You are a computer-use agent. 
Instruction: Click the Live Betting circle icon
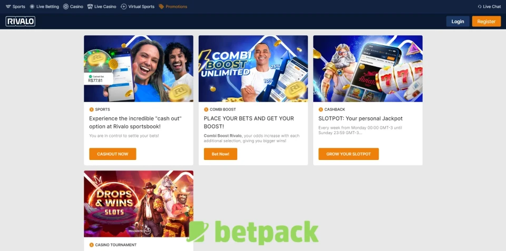(x=32, y=6)
